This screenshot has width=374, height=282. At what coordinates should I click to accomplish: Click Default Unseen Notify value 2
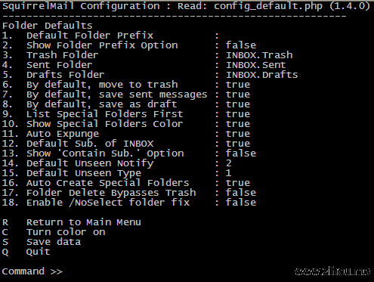click(x=229, y=163)
